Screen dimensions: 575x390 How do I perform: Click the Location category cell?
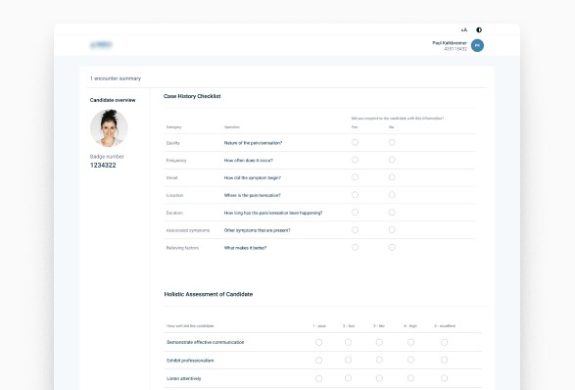tap(174, 195)
